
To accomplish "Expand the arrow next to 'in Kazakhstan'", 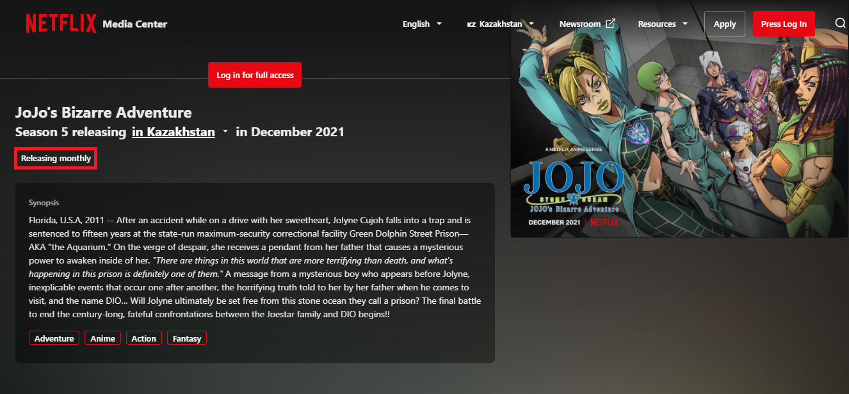I will (225, 132).
